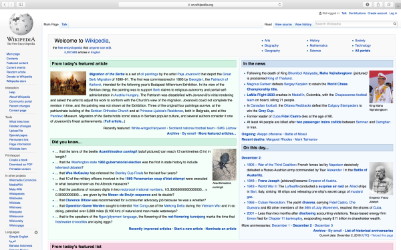Open the Technology portal link
Image resolution: width=401 pixels, height=250 pixels.
pyautogui.click(x=363, y=45)
